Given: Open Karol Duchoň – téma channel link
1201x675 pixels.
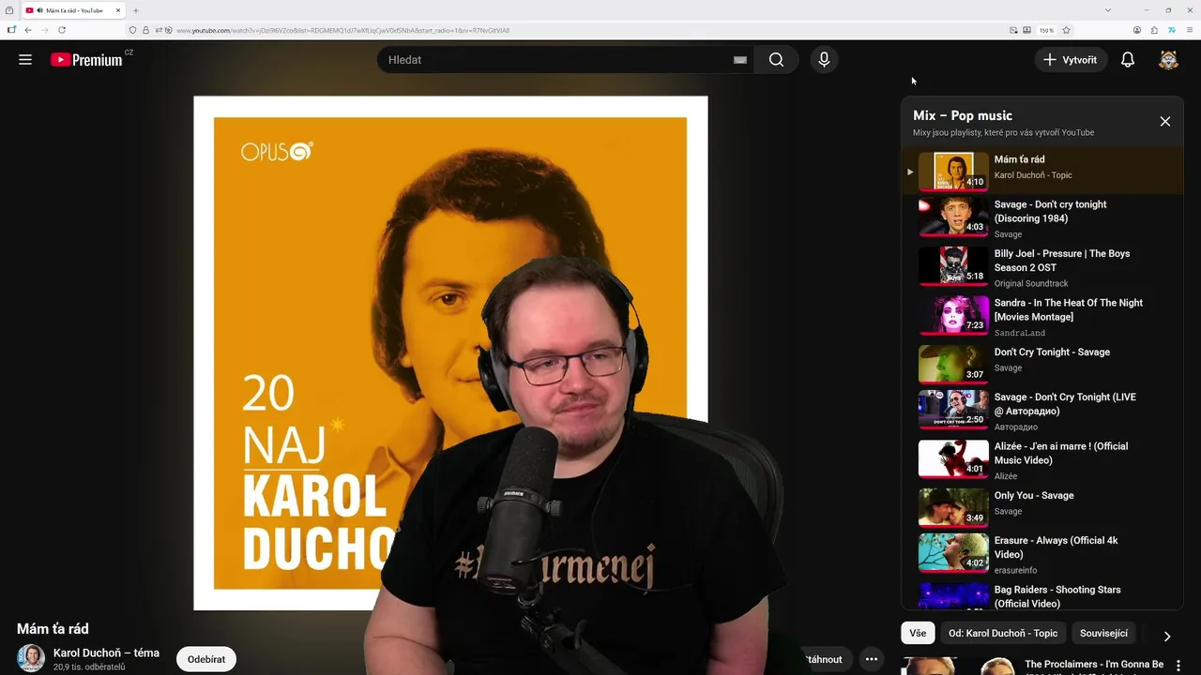Looking at the screenshot, I should 106,652.
